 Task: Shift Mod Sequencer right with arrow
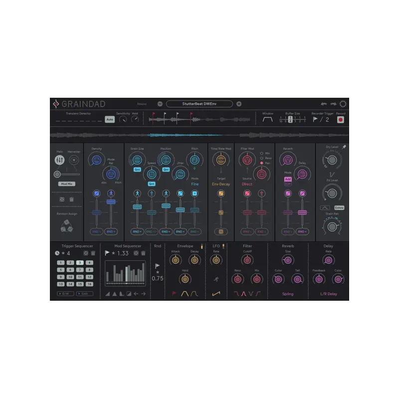click(x=143, y=294)
